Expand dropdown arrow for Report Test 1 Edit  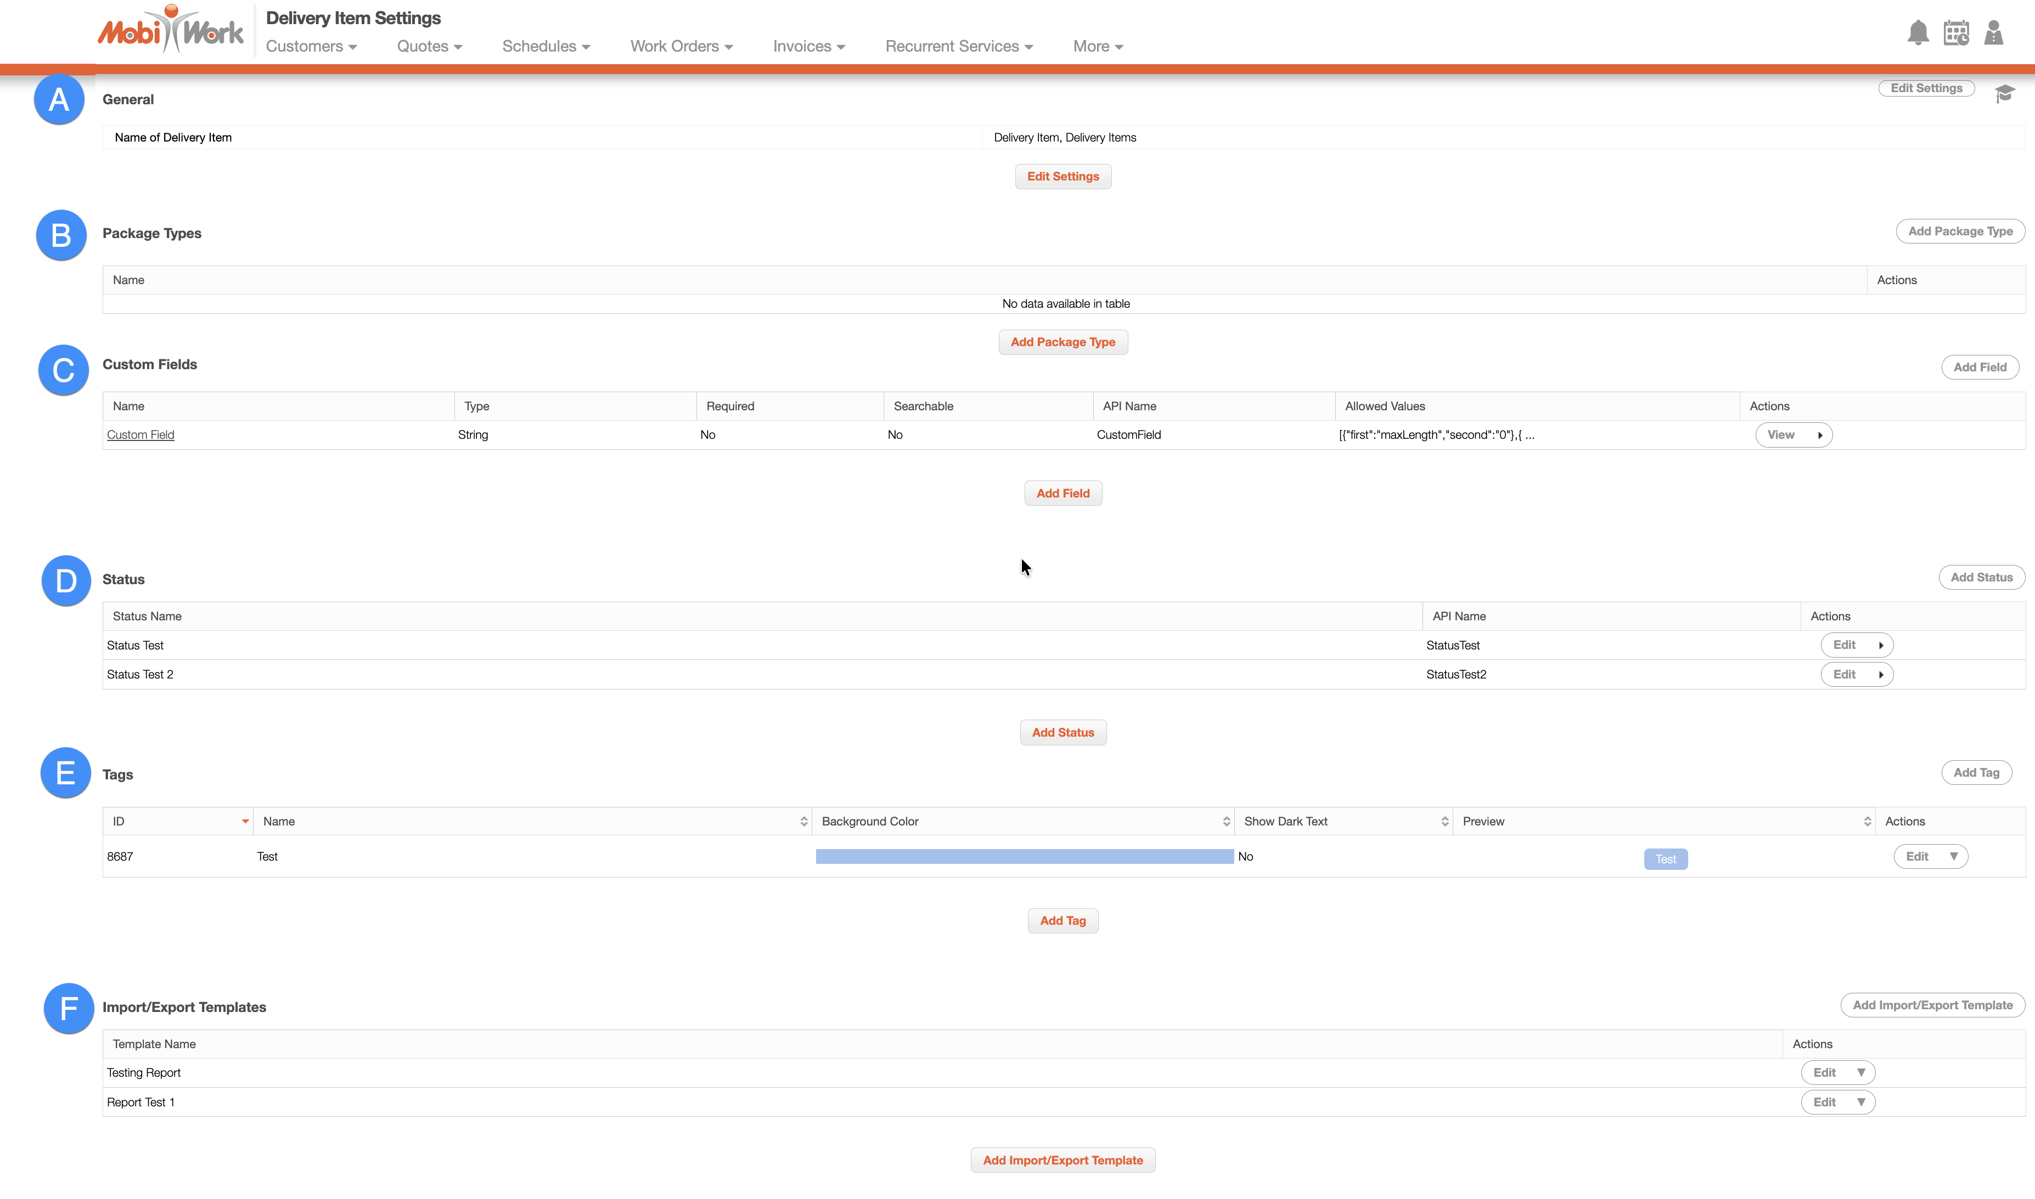click(1860, 1102)
